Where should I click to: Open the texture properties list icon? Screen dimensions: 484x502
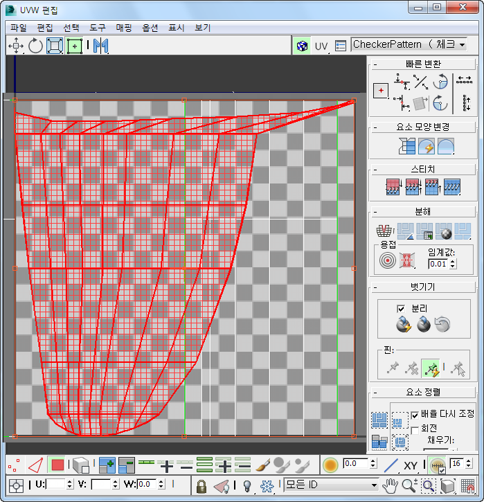pyautogui.click(x=341, y=46)
